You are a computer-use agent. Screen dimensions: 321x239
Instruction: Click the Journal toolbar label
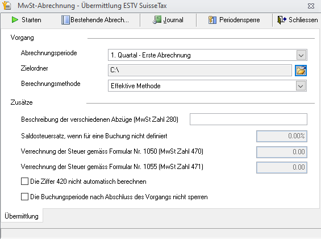173,20
